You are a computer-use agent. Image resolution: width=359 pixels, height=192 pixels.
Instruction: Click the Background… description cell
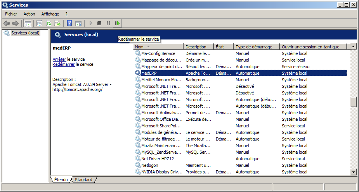198,80
